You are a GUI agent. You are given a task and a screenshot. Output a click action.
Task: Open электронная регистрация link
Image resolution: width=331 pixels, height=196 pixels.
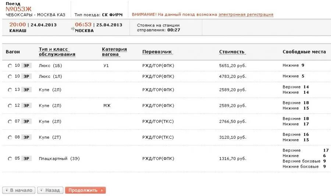coord(246,15)
